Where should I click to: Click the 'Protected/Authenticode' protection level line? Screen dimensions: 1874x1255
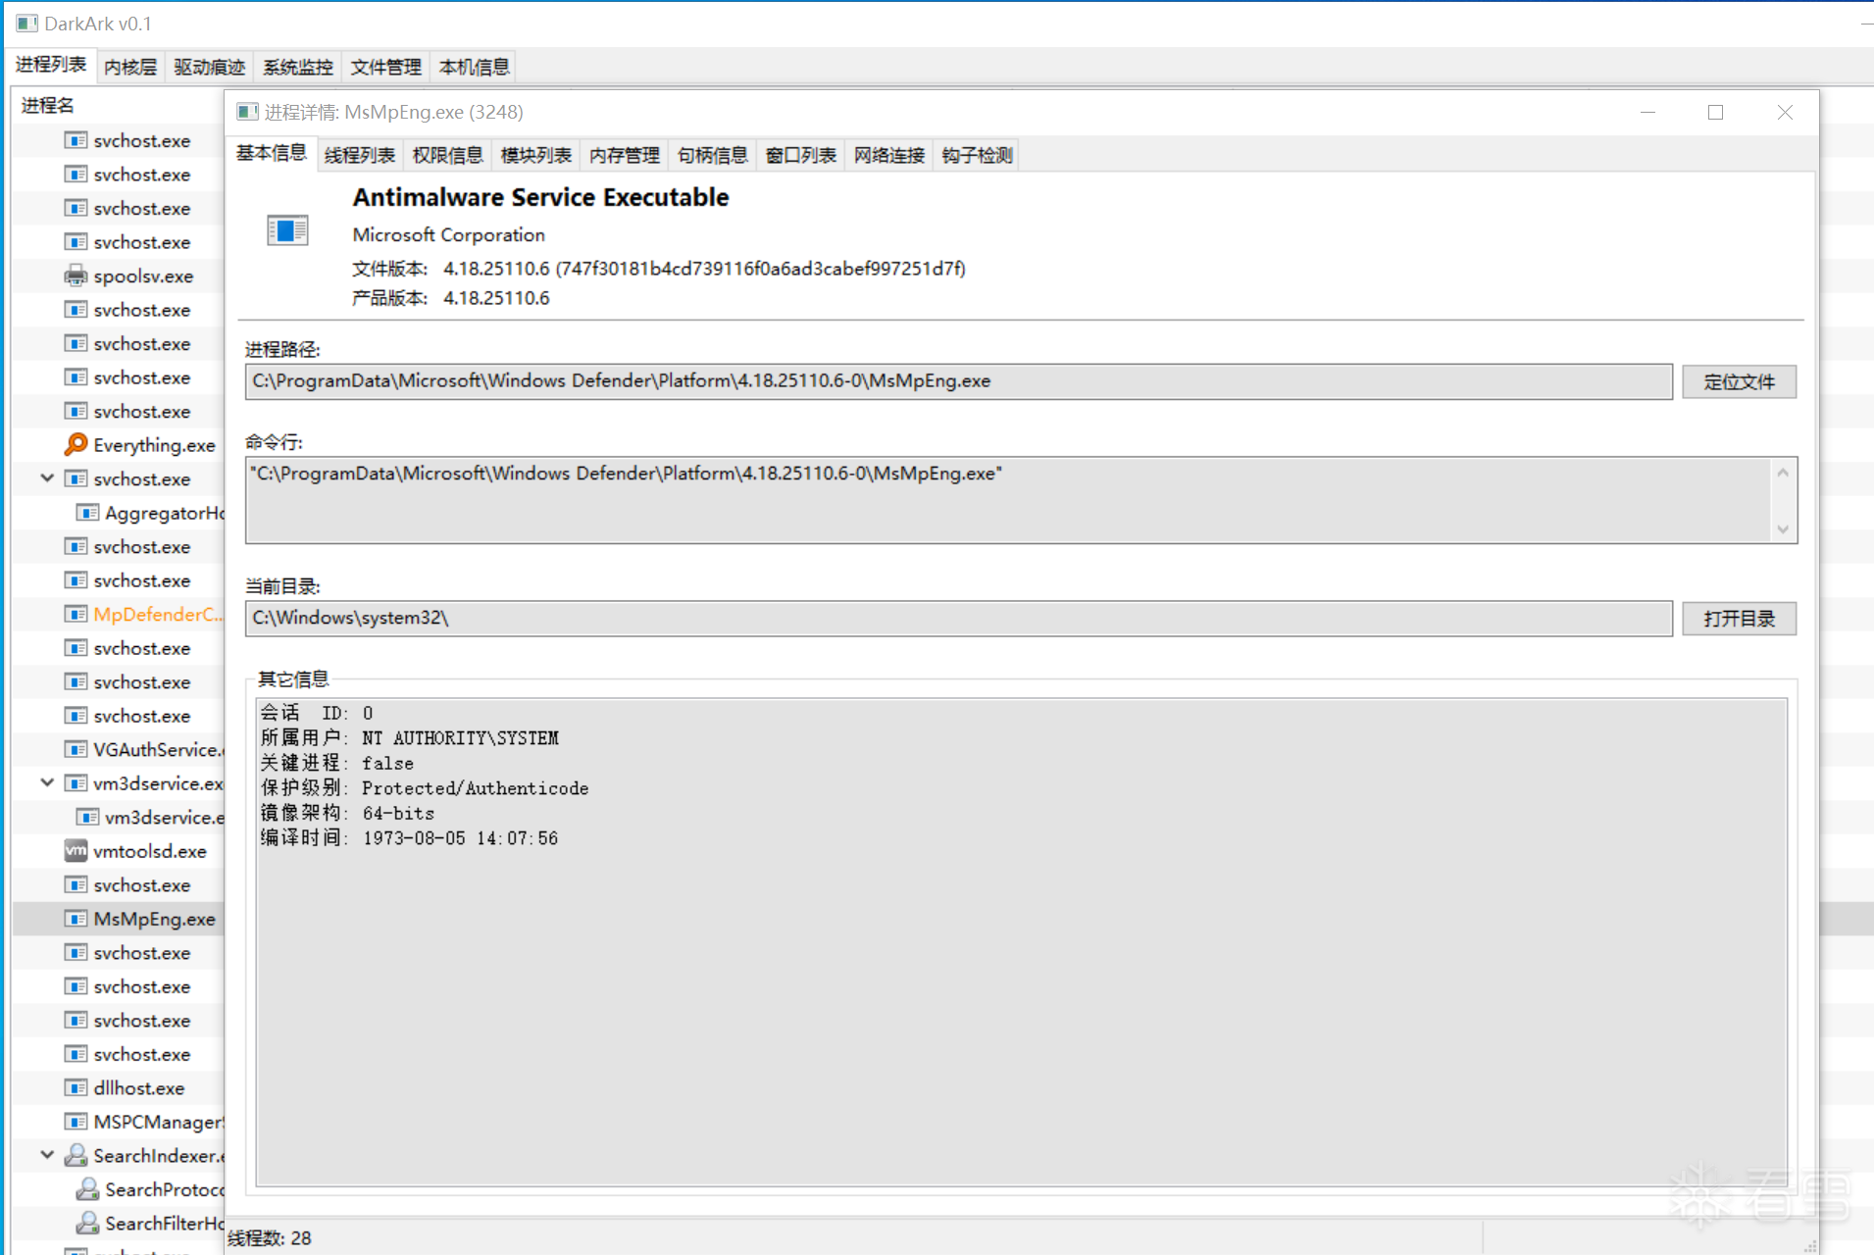[425, 788]
